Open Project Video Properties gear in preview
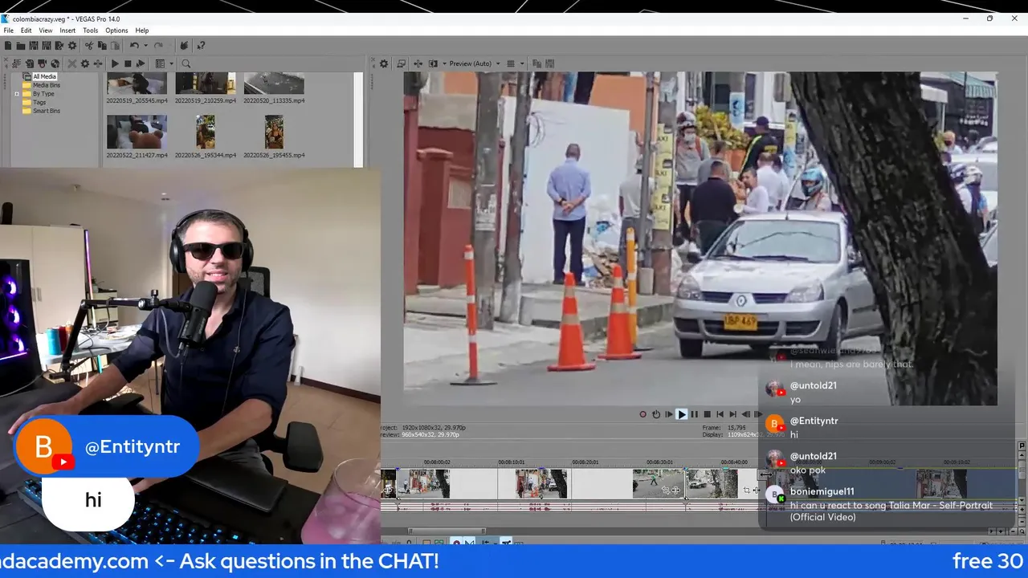1028x578 pixels. tap(384, 63)
